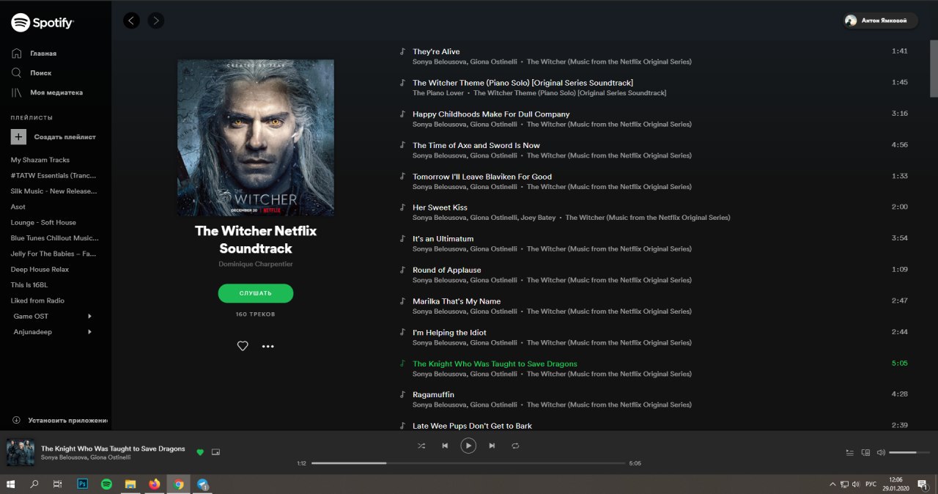Select track Happy Childhoods Make For Dull Company
The image size is (938, 494).
[x=491, y=114]
